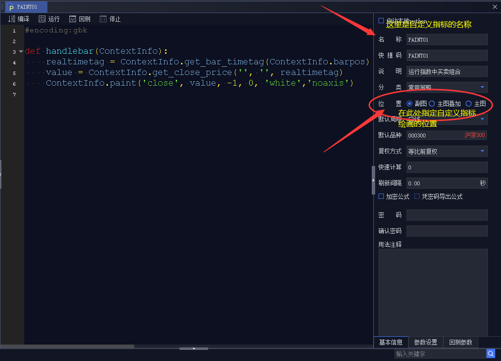
Task: Open the 回测参数 tab
Action: click(460, 342)
